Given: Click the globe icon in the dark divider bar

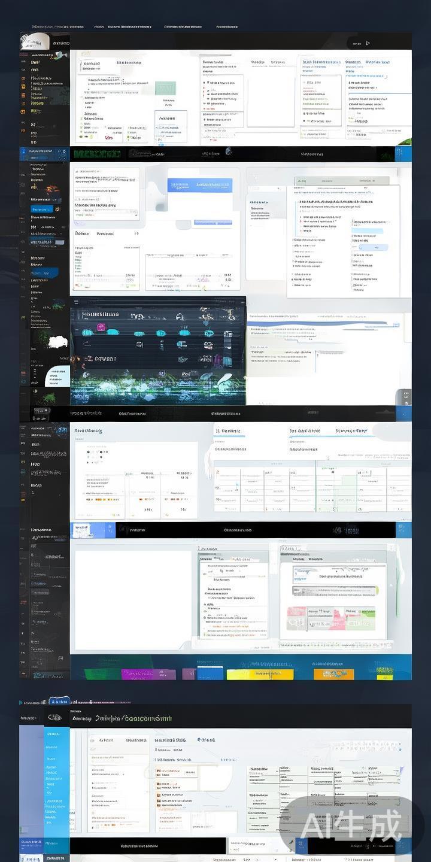Looking at the screenshot, I should [x=228, y=153].
